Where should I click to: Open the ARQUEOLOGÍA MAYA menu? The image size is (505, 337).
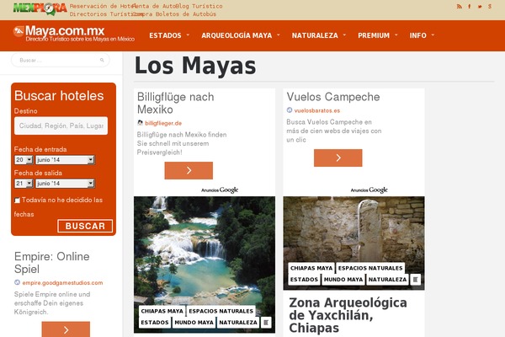[237, 35]
